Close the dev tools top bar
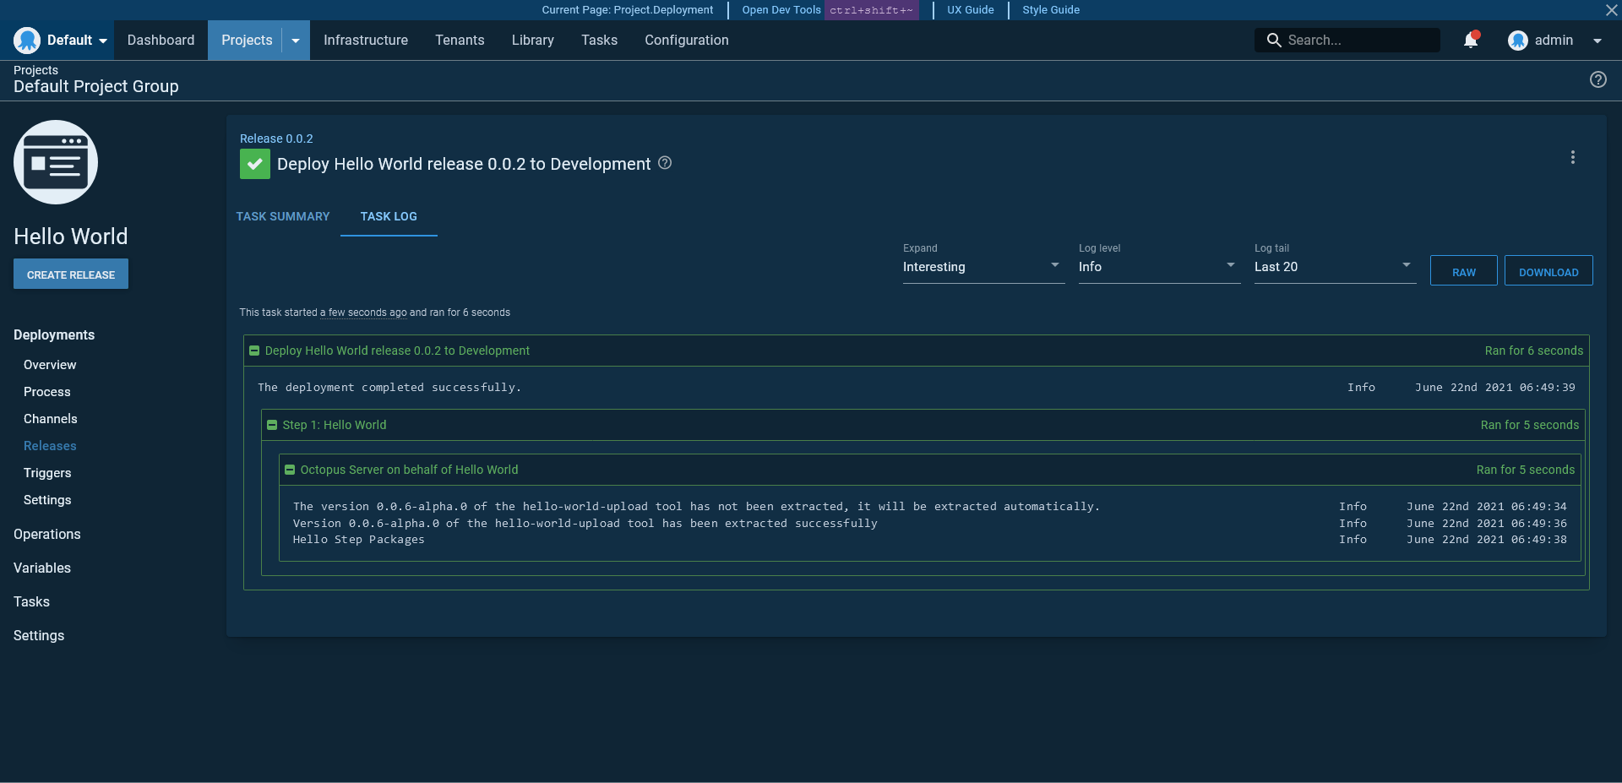The image size is (1622, 783). click(x=1611, y=10)
